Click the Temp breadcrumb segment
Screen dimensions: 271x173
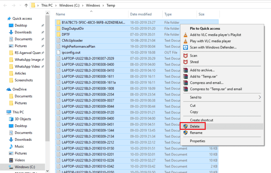coord(111,5)
